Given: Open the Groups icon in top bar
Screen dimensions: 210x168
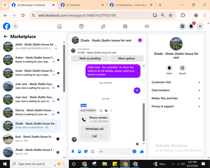Looking at the screenshot, I should click(x=125, y=26).
